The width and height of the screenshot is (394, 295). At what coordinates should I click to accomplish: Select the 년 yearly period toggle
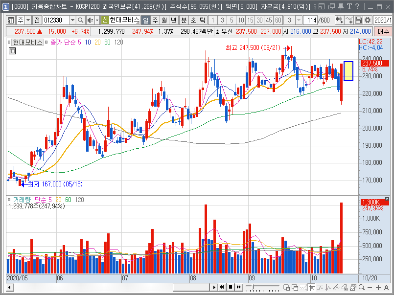174,20
